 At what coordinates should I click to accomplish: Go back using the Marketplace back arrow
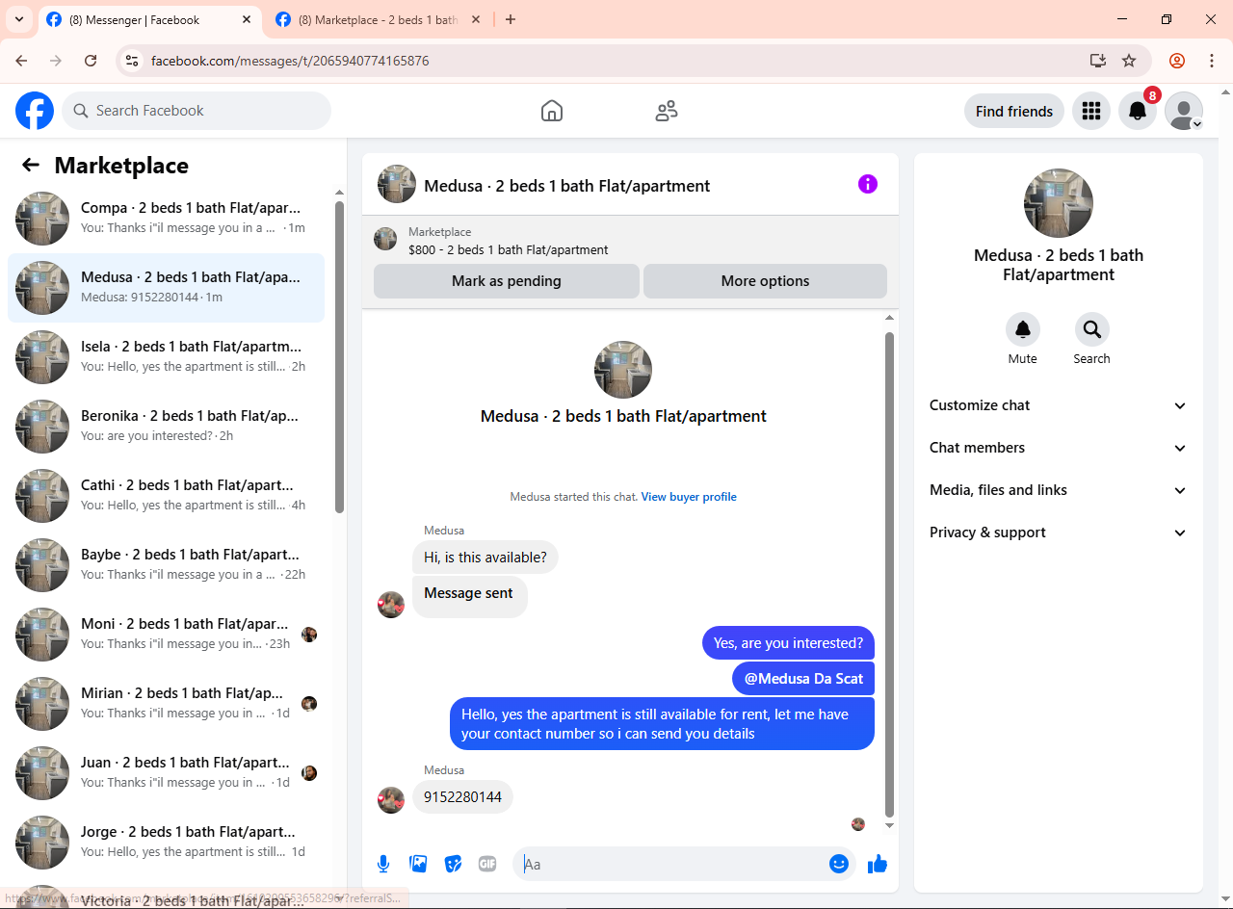31,165
